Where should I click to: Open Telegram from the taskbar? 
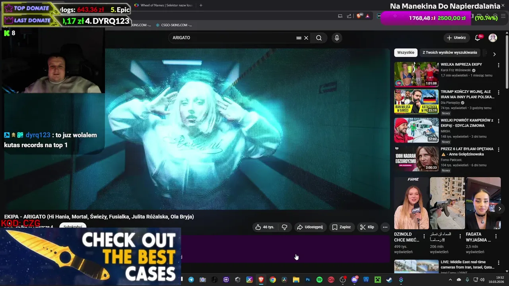[191, 280]
